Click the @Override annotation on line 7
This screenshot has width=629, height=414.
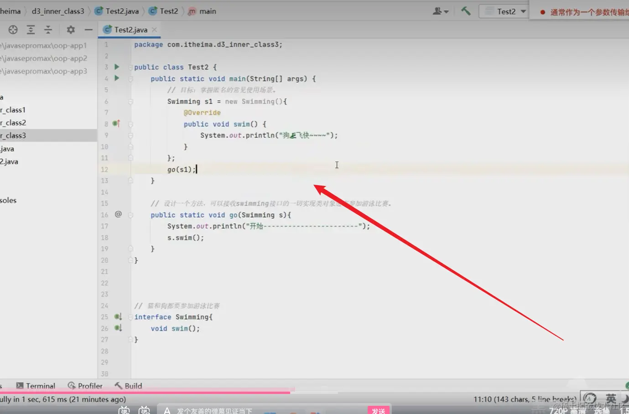click(x=202, y=113)
